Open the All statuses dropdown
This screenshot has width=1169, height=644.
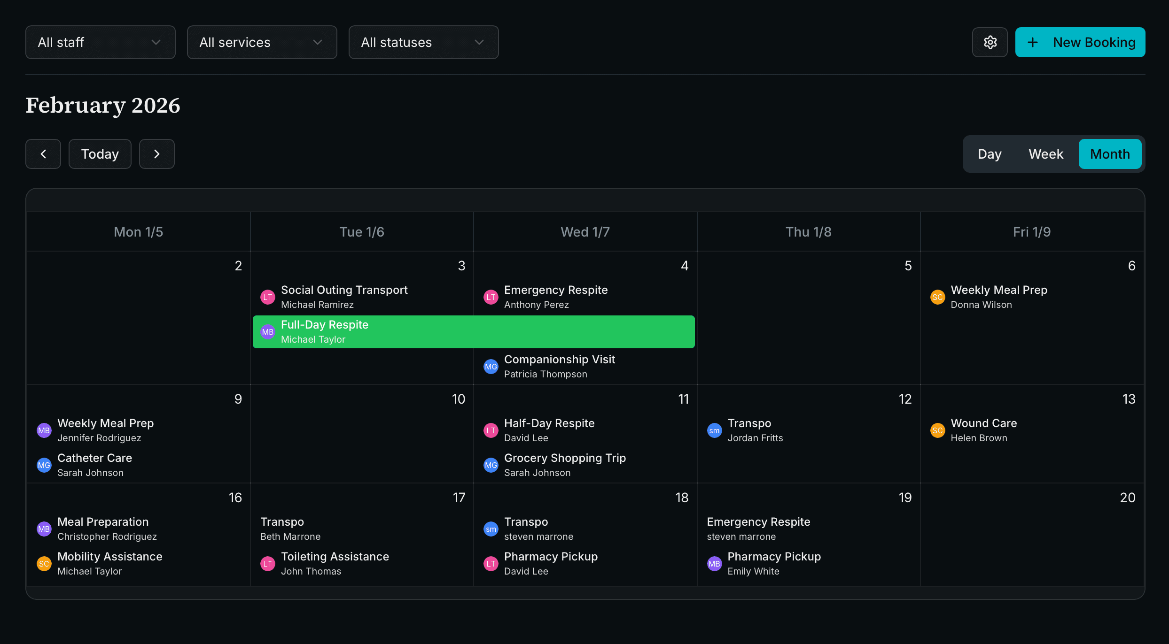pos(423,42)
